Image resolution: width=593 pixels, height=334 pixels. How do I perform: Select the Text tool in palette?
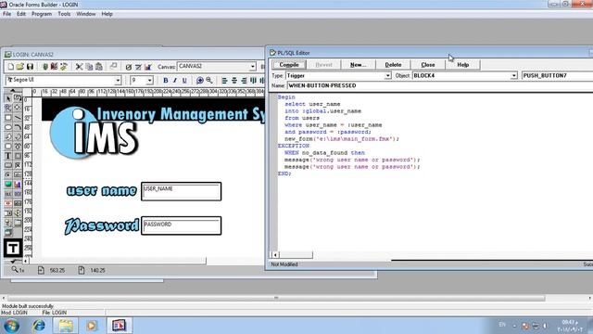[8, 156]
